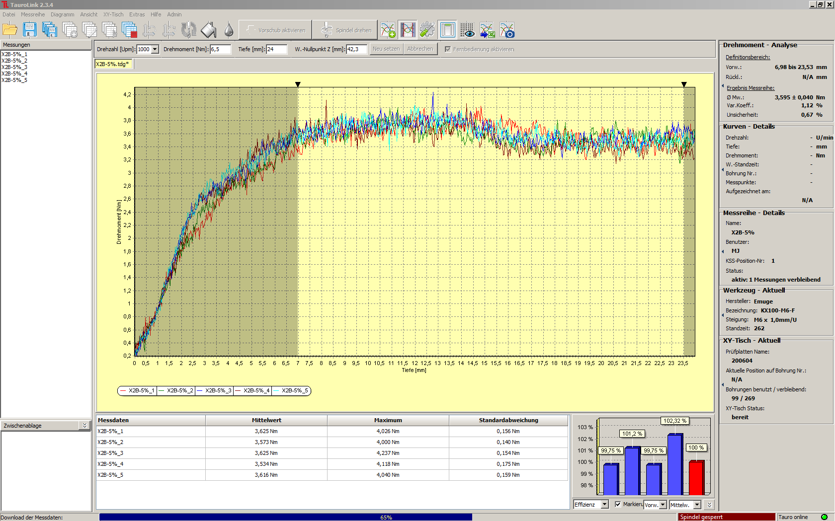This screenshot has height=521, width=835.
Task: Click the paint bucket coolant icon
Action: (x=209, y=30)
